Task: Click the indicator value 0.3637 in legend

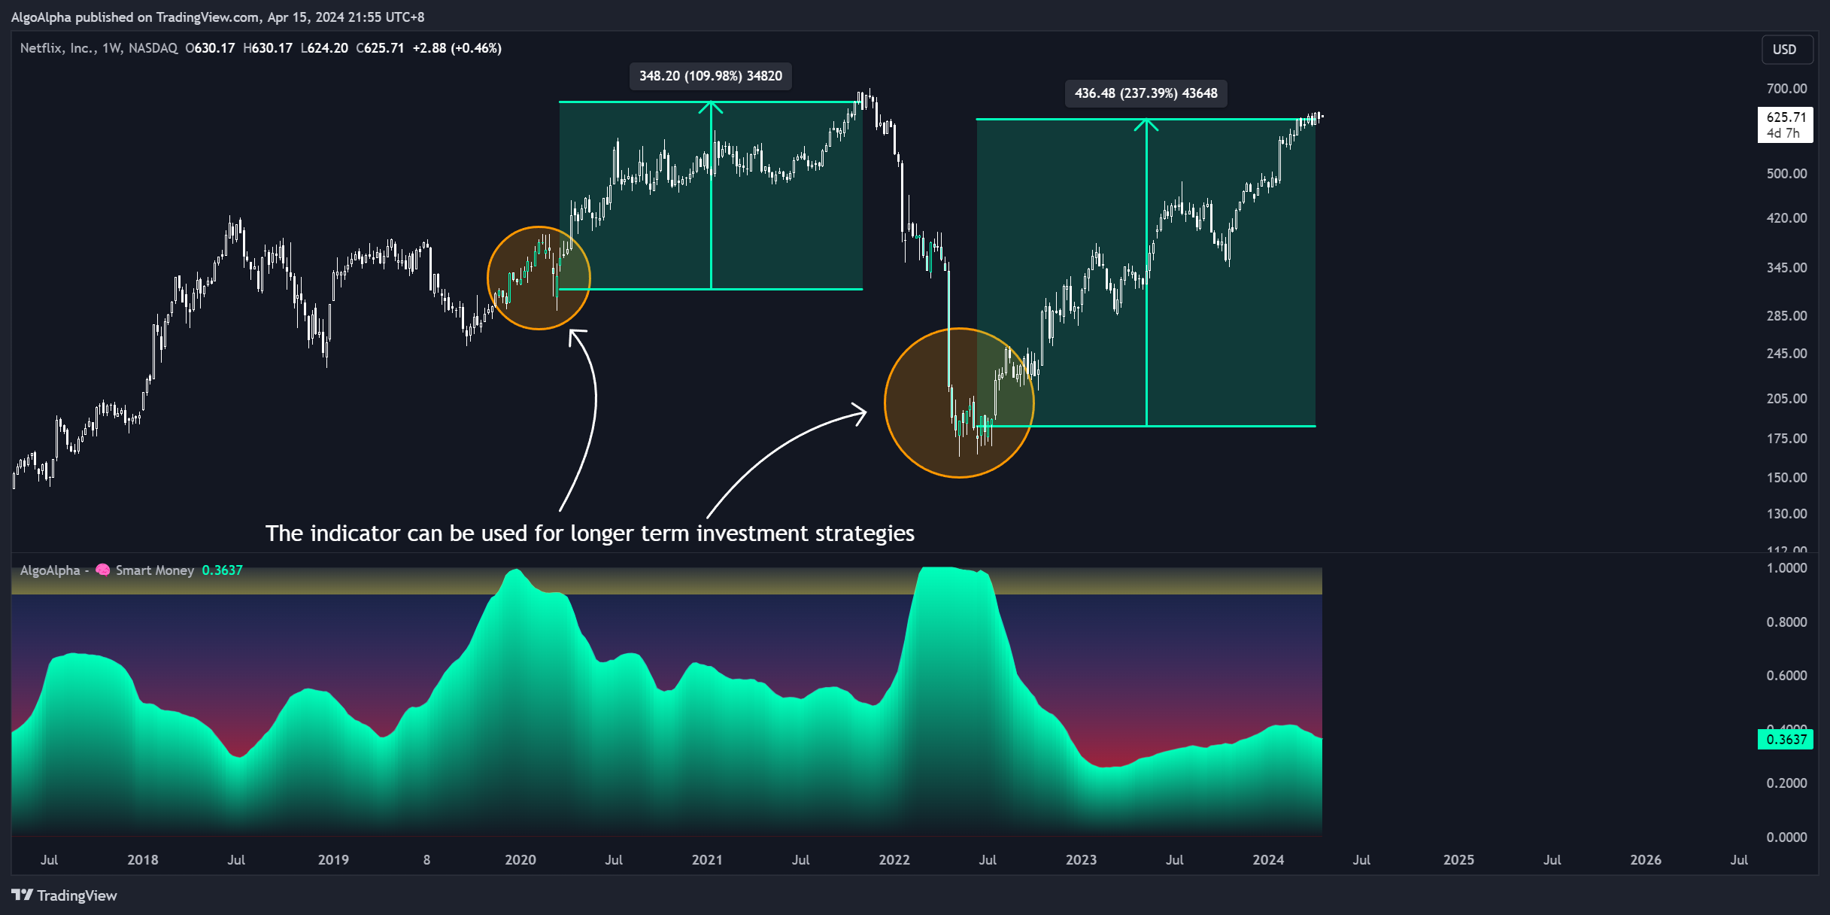Action: pyautogui.click(x=222, y=570)
